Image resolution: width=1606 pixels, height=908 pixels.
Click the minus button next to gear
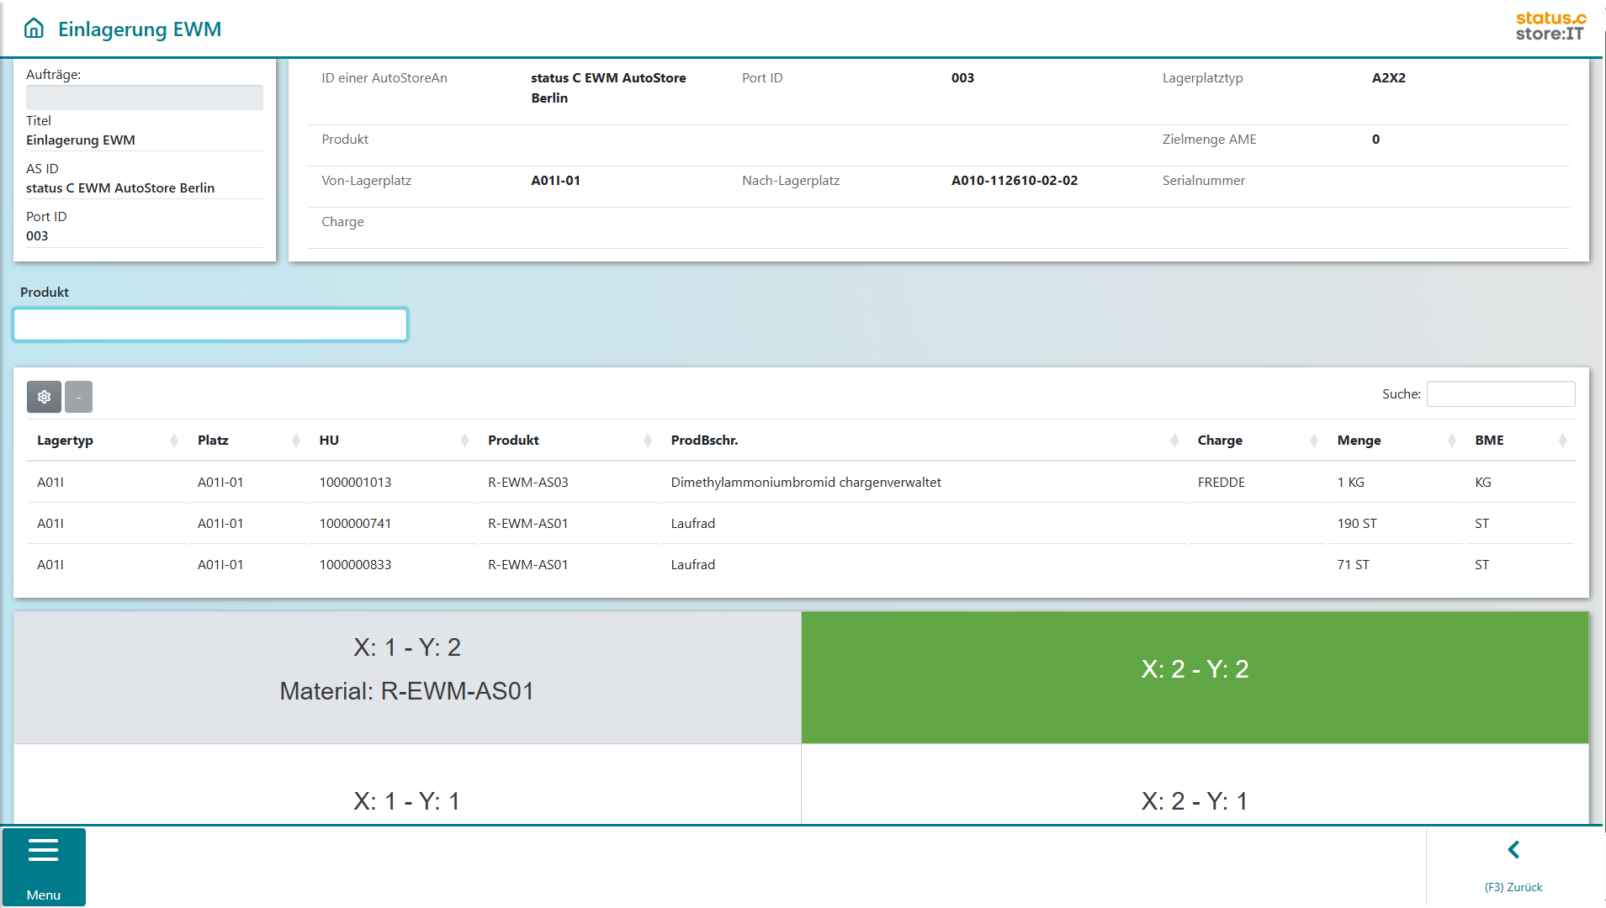[x=78, y=397]
